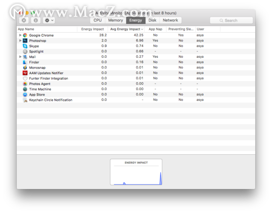272x213 pixels.
Task: Click the 42.25 average energy value
Action: 139,35
